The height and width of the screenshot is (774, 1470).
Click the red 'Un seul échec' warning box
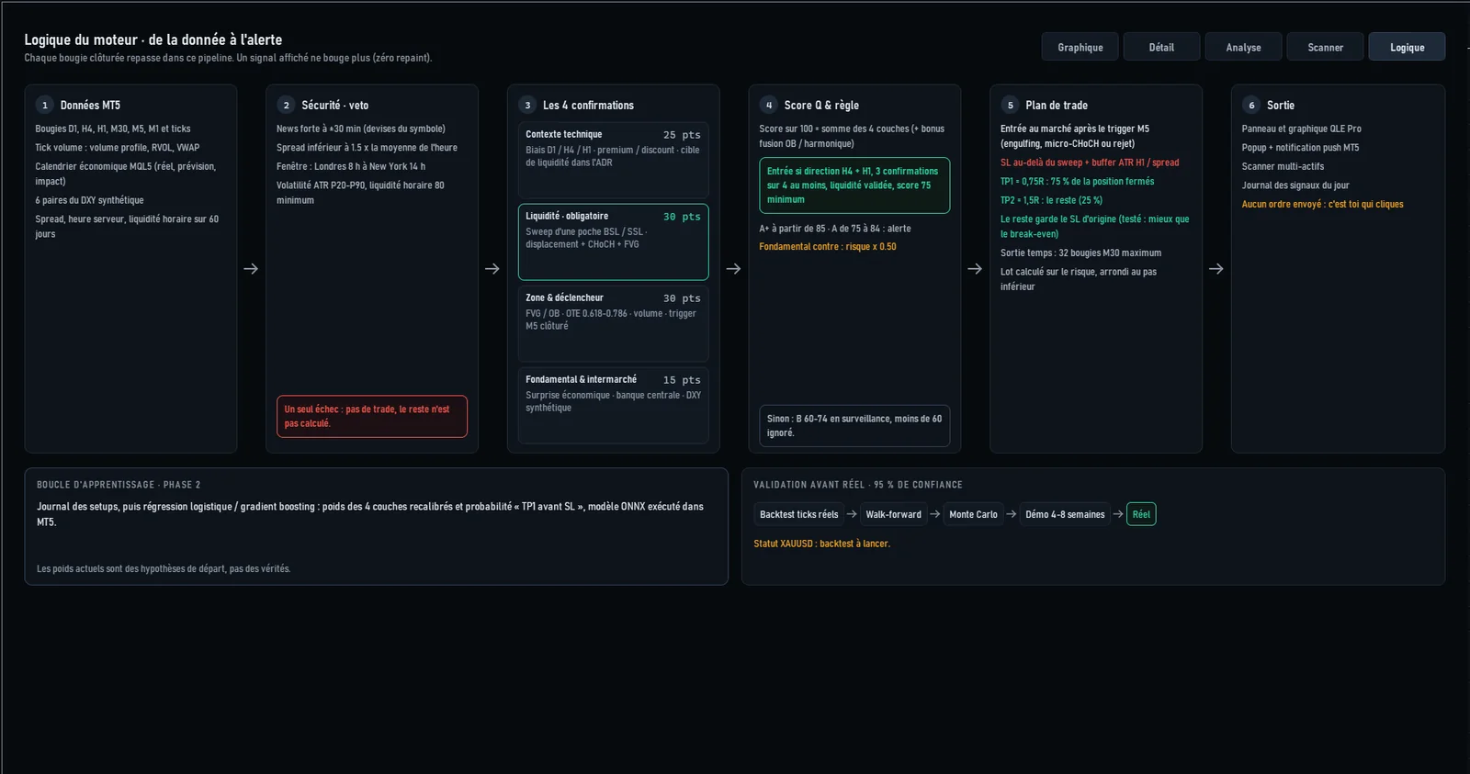371,416
